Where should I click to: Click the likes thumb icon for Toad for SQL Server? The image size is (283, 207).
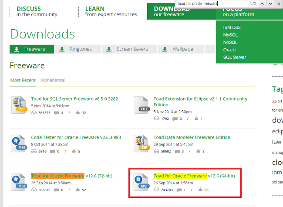tap(78, 112)
